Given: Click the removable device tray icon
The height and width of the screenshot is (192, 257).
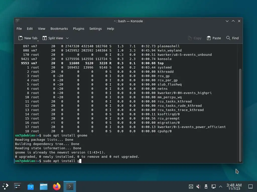Looking at the screenshot, I should [x=206, y=186].
